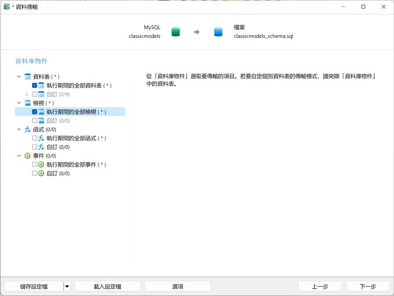The image size is (394, 296).
Task: Enable 執行期間的全部函式 ( * ) checkbox
Action: click(x=34, y=138)
